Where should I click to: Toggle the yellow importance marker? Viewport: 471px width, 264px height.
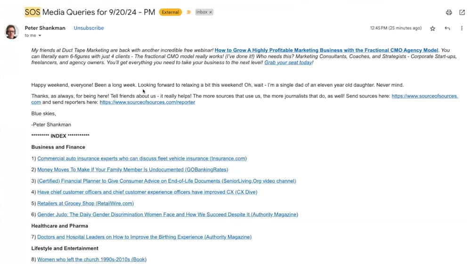[x=189, y=12]
